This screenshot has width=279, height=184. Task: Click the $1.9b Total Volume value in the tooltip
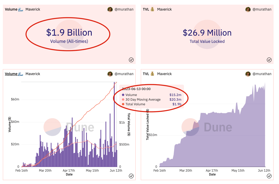point(177,104)
